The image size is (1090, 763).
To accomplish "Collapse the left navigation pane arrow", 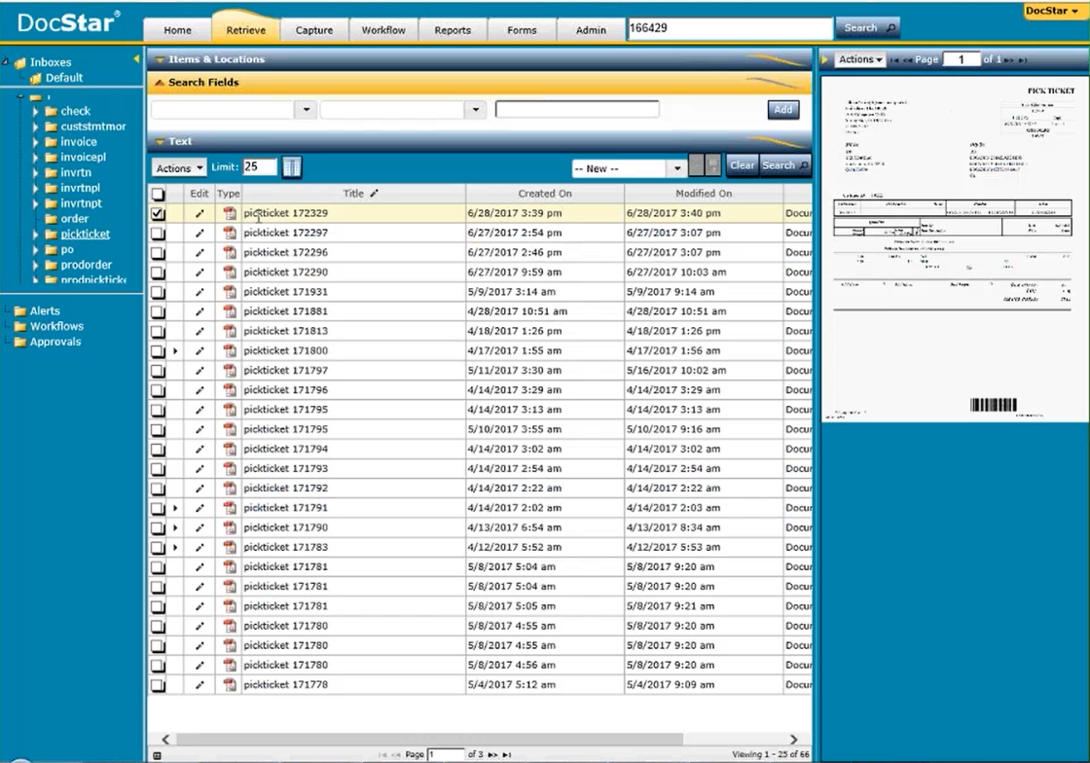I will (x=136, y=60).
